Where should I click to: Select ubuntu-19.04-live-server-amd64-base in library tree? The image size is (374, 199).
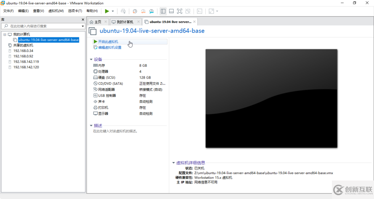coord(48,40)
